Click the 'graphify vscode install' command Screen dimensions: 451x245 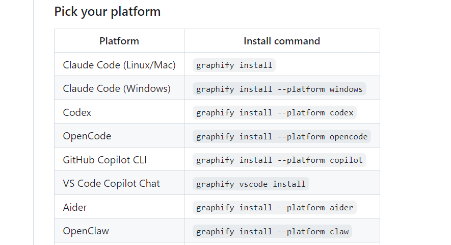251,184
